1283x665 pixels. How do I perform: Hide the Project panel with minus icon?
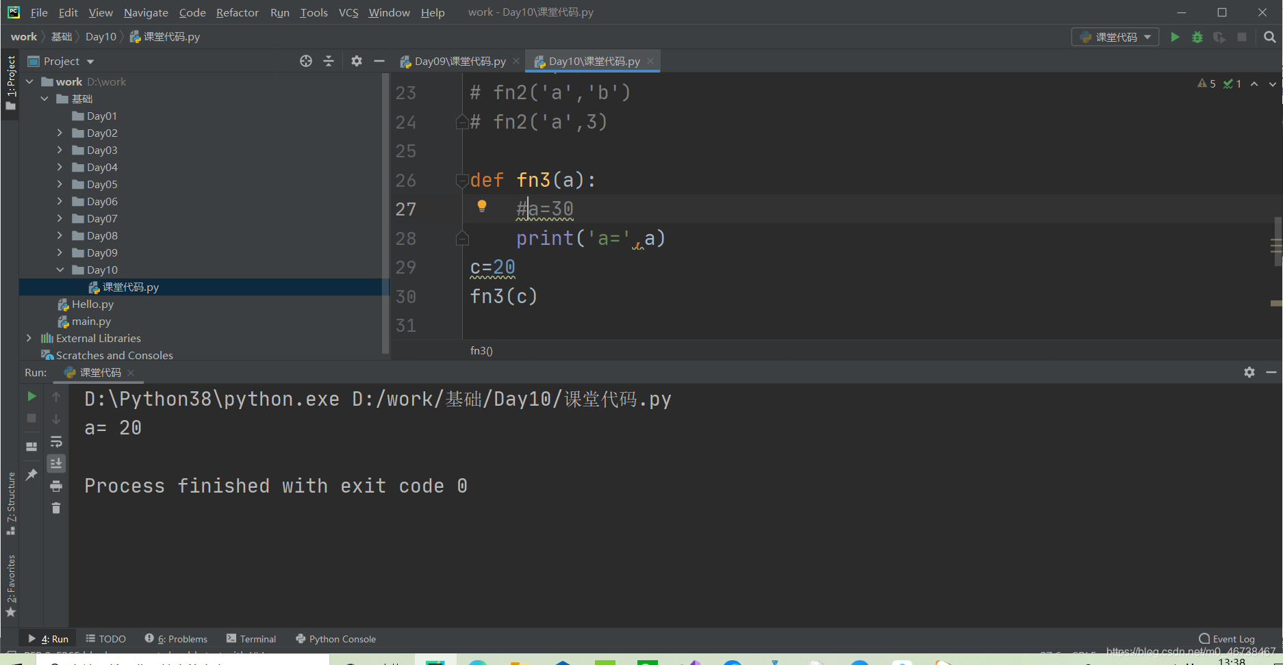[379, 61]
